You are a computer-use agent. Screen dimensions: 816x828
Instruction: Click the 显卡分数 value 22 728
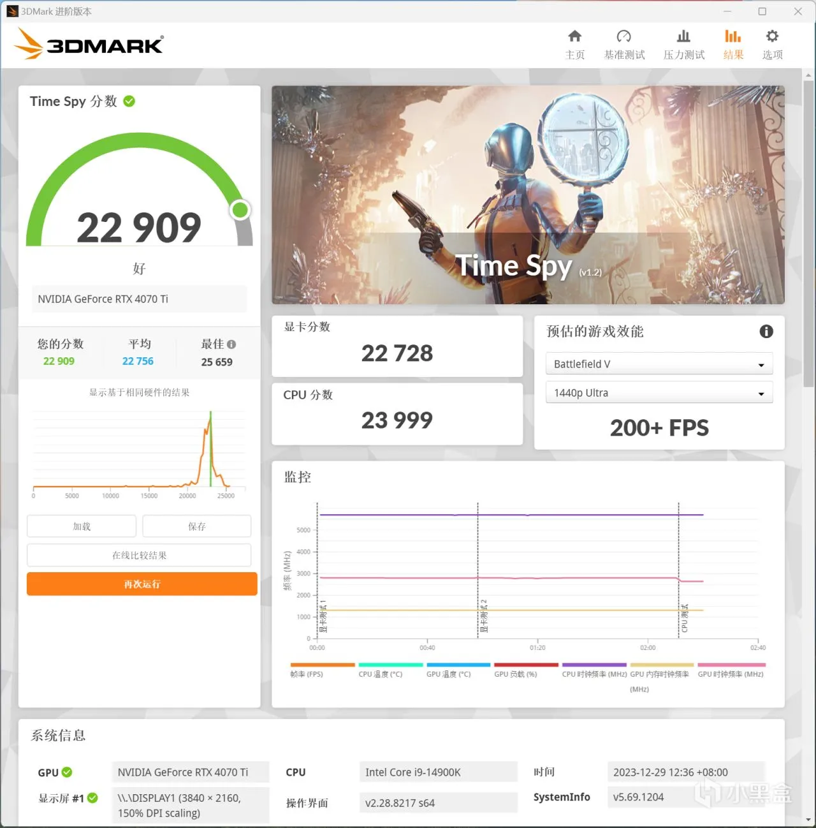(x=397, y=353)
